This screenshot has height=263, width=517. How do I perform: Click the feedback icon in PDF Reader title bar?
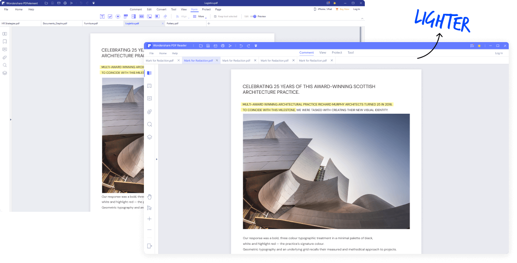point(472,46)
